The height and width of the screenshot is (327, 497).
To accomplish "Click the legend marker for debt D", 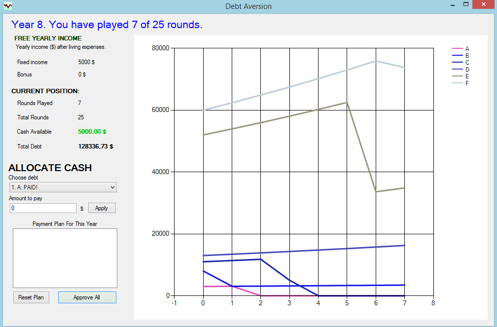I will click(457, 70).
